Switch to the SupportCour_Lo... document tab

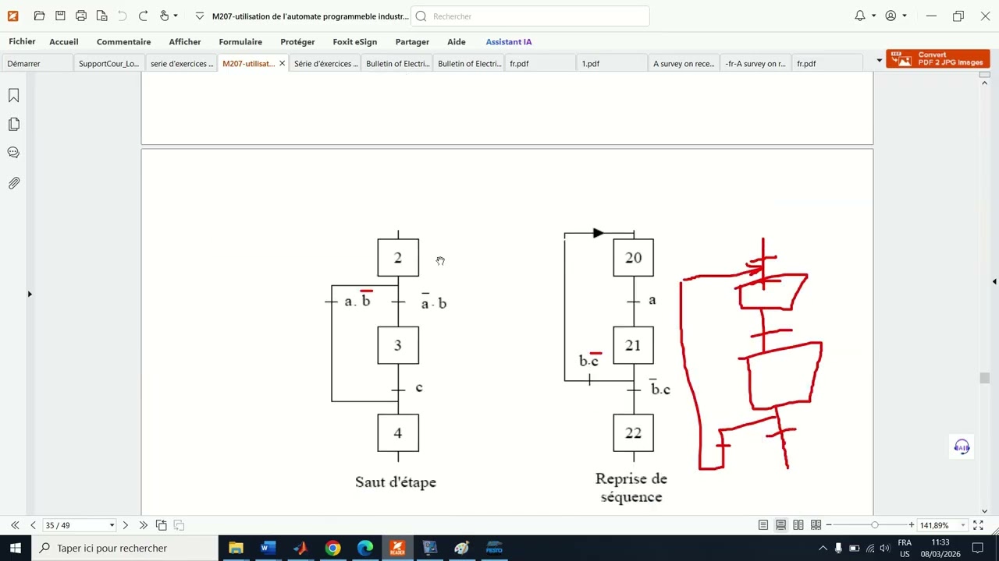pos(108,64)
